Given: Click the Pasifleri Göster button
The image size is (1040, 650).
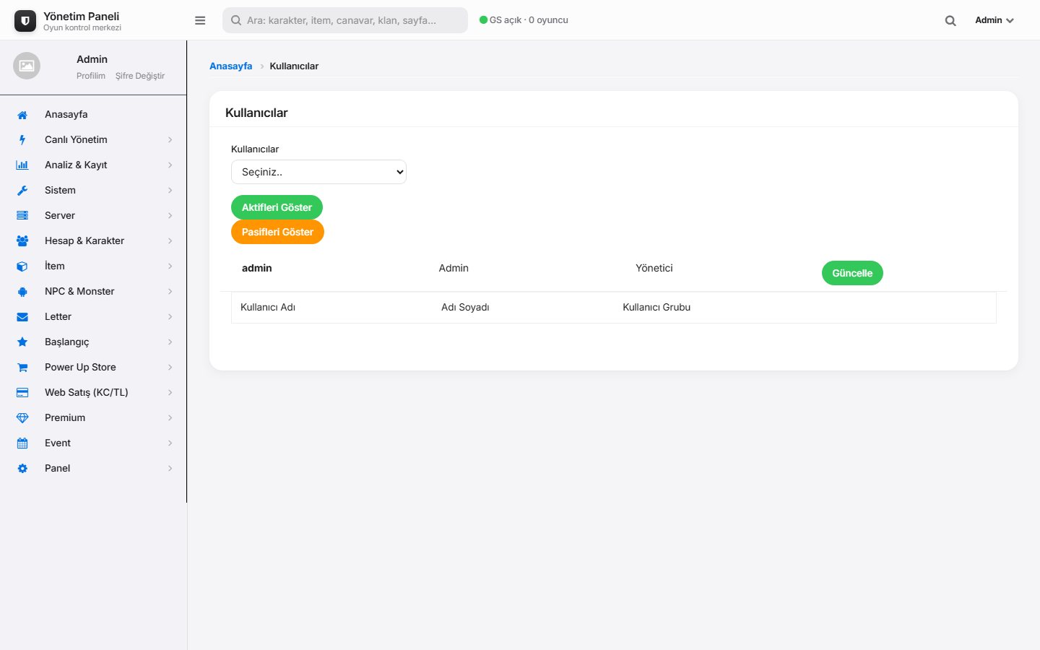Looking at the screenshot, I should pos(277,232).
